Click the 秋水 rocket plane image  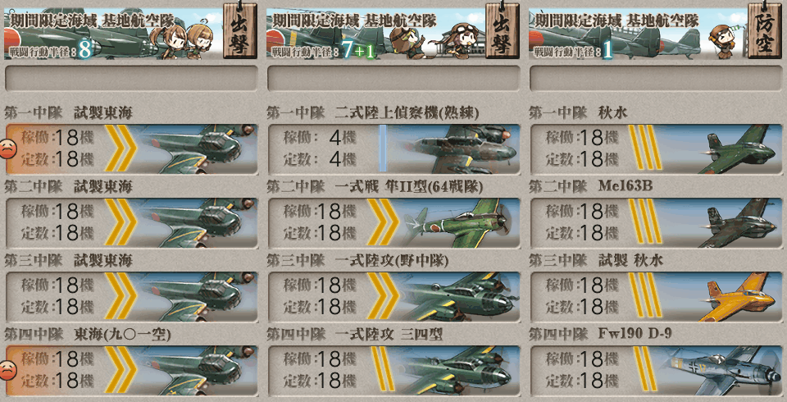coord(736,148)
